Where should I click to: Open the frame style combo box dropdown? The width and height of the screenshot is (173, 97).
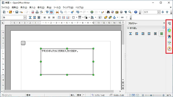click(25, 18)
